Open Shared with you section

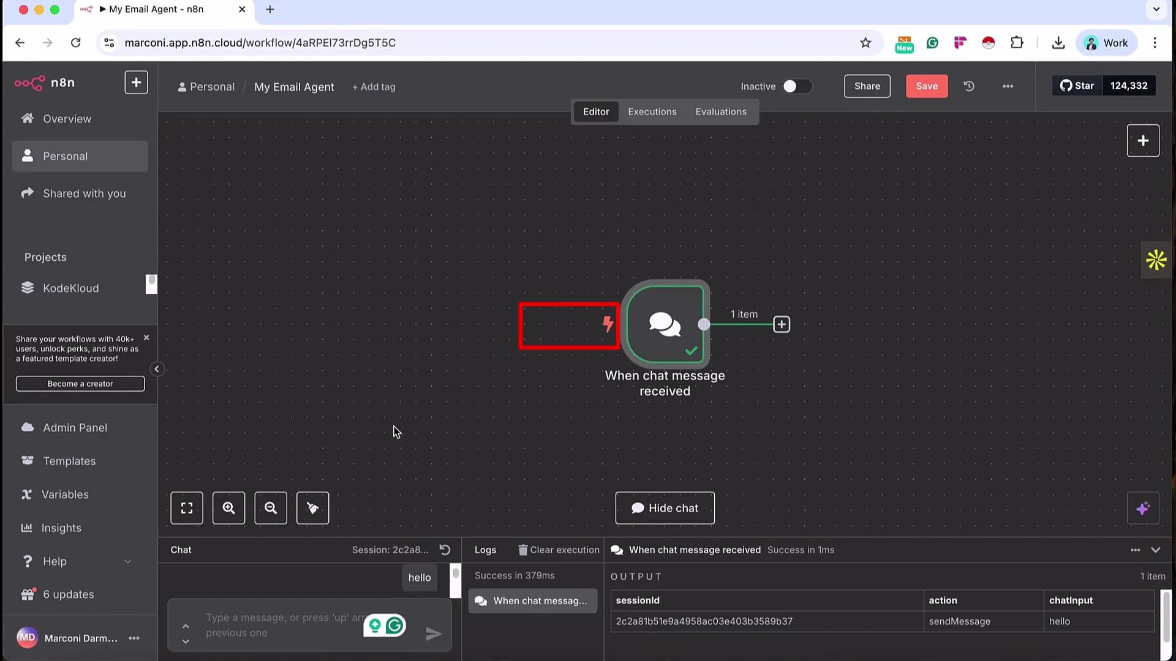80,193
